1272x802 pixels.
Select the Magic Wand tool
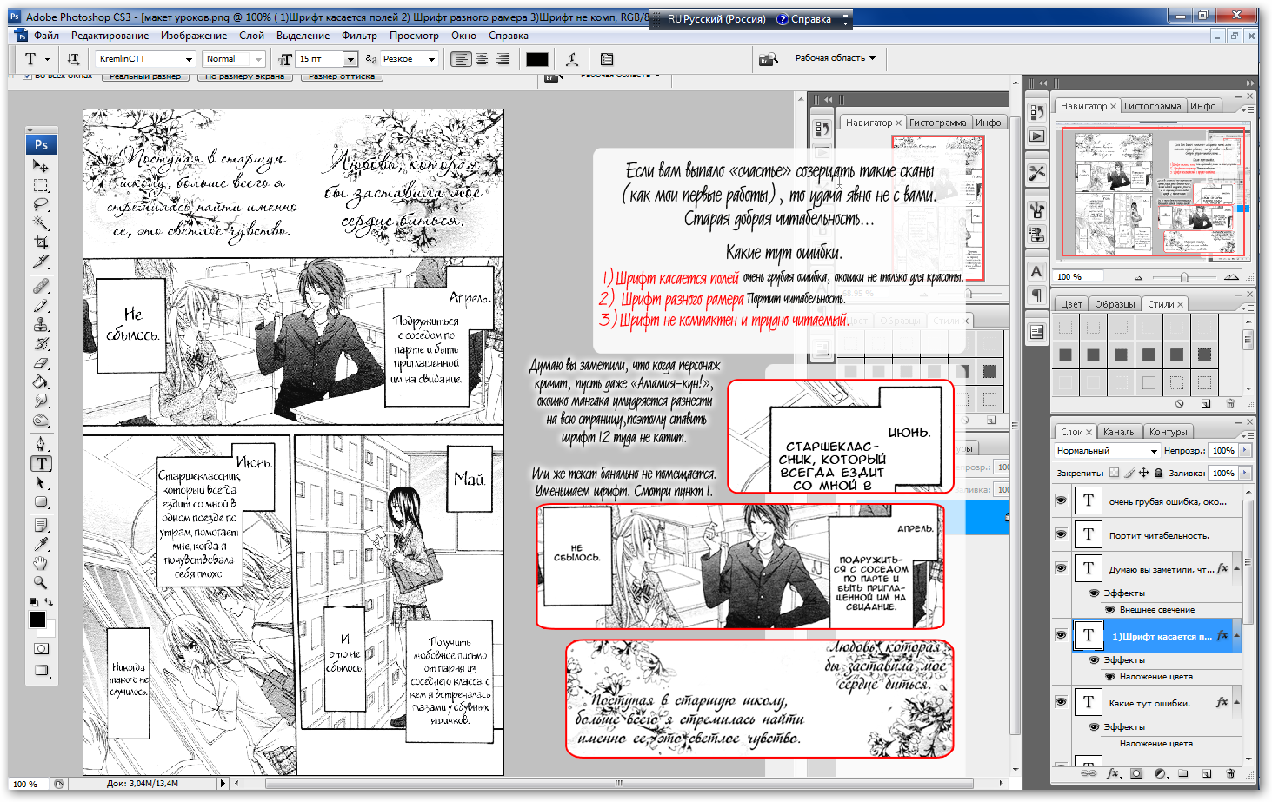coord(41,223)
